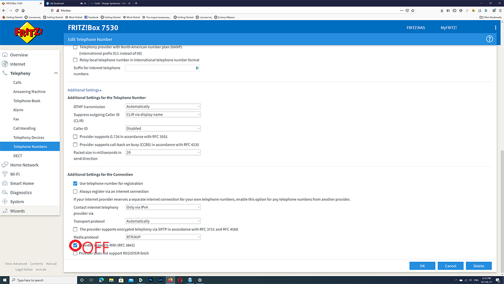Screen dimensions: 504x284
Task: Open Microsoft Store from the taskbar
Action: [121, 280]
